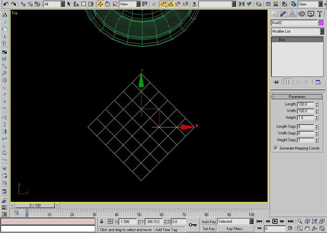Toggle Percent Snap button
The width and height of the screenshot is (327, 233).
coord(178,4)
